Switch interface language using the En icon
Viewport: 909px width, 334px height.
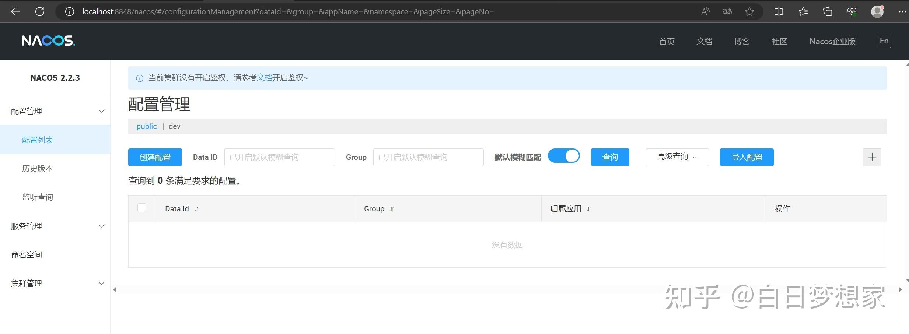[884, 41]
